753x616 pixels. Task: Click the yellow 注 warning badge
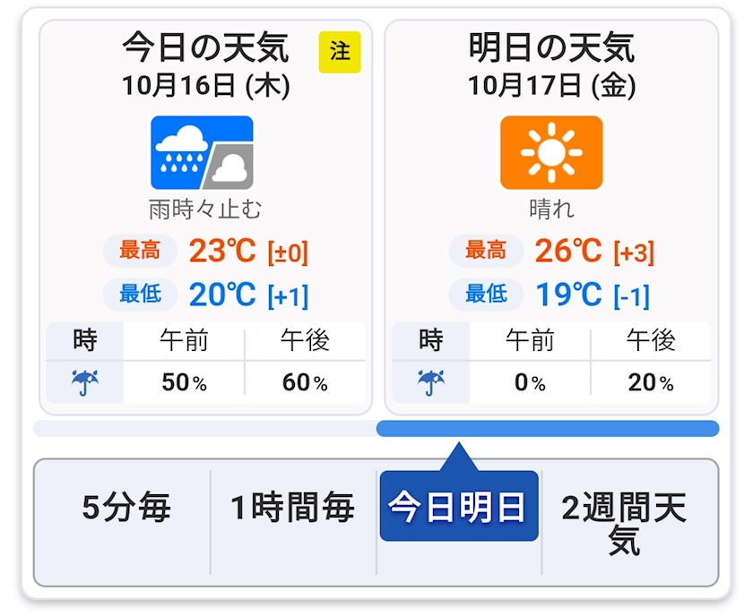[340, 52]
